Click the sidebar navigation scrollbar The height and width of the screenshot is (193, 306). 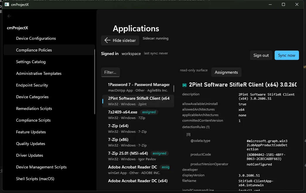pyautogui.click(x=95, y=82)
